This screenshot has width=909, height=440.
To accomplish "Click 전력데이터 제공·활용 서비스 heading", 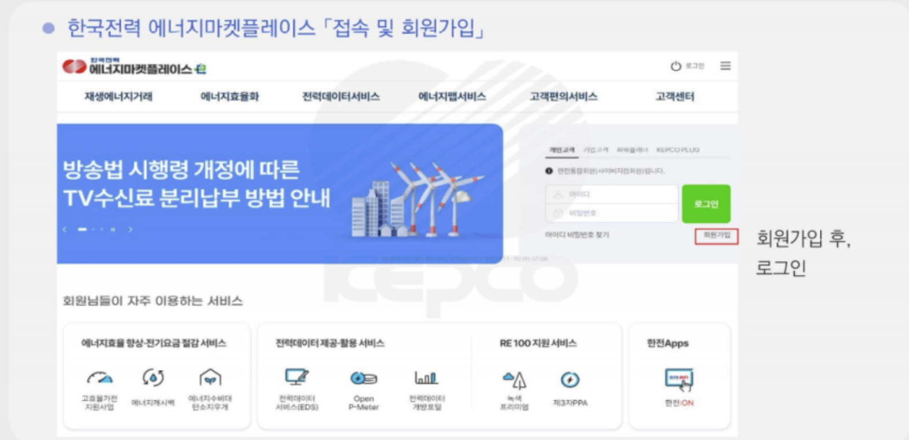I will 330,343.
